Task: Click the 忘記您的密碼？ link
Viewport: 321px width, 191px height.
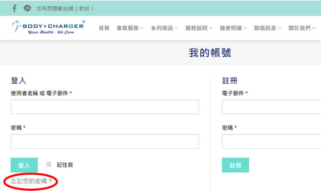Action: (31, 181)
